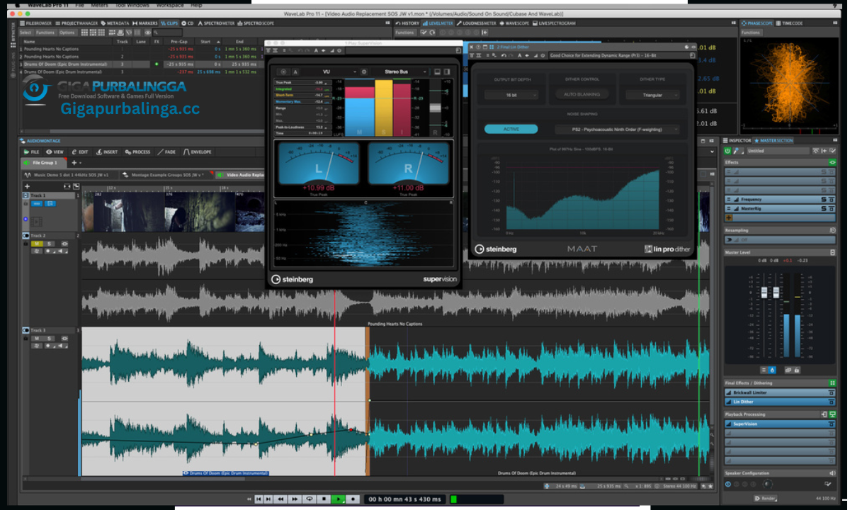The height and width of the screenshot is (510, 850).
Task: Click the Render button
Action: click(765, 498)
